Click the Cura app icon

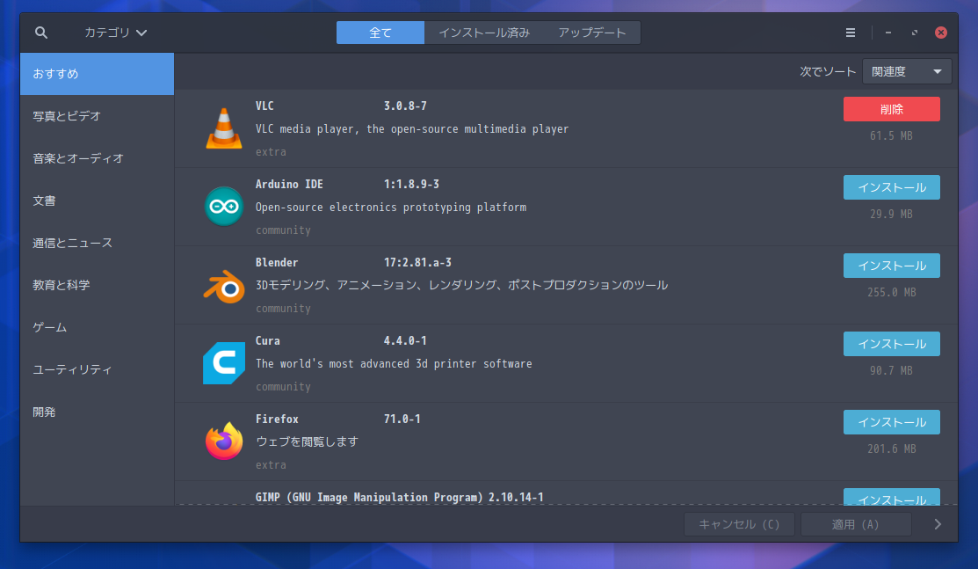tap(224, 363)
